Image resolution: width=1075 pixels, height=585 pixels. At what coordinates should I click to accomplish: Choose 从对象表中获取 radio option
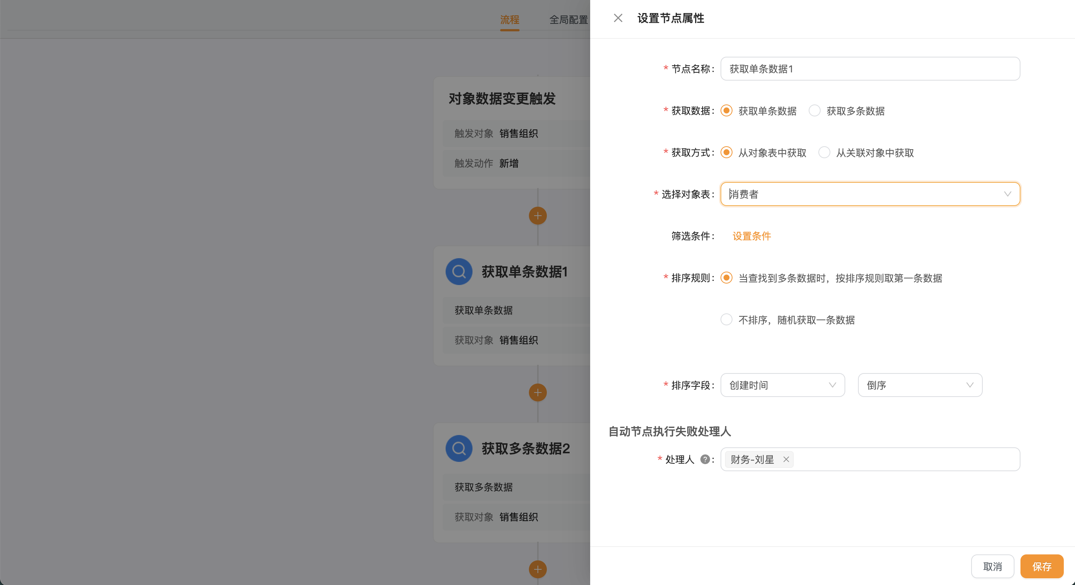click(726, 152)
